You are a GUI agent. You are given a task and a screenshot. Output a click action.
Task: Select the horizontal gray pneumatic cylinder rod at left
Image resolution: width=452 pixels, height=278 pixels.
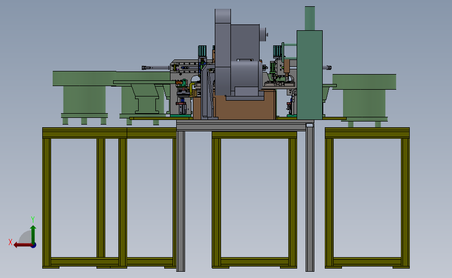tap(156, 68)
